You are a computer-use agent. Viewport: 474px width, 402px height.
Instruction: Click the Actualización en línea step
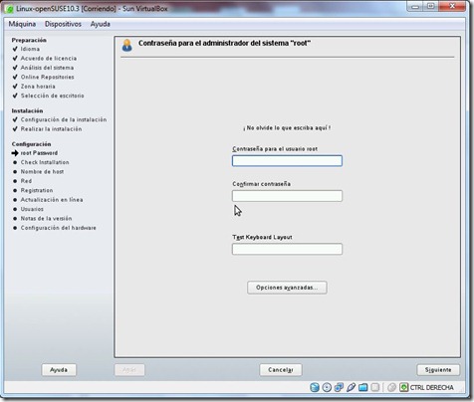pyautogui.click(x=52, y=200)
